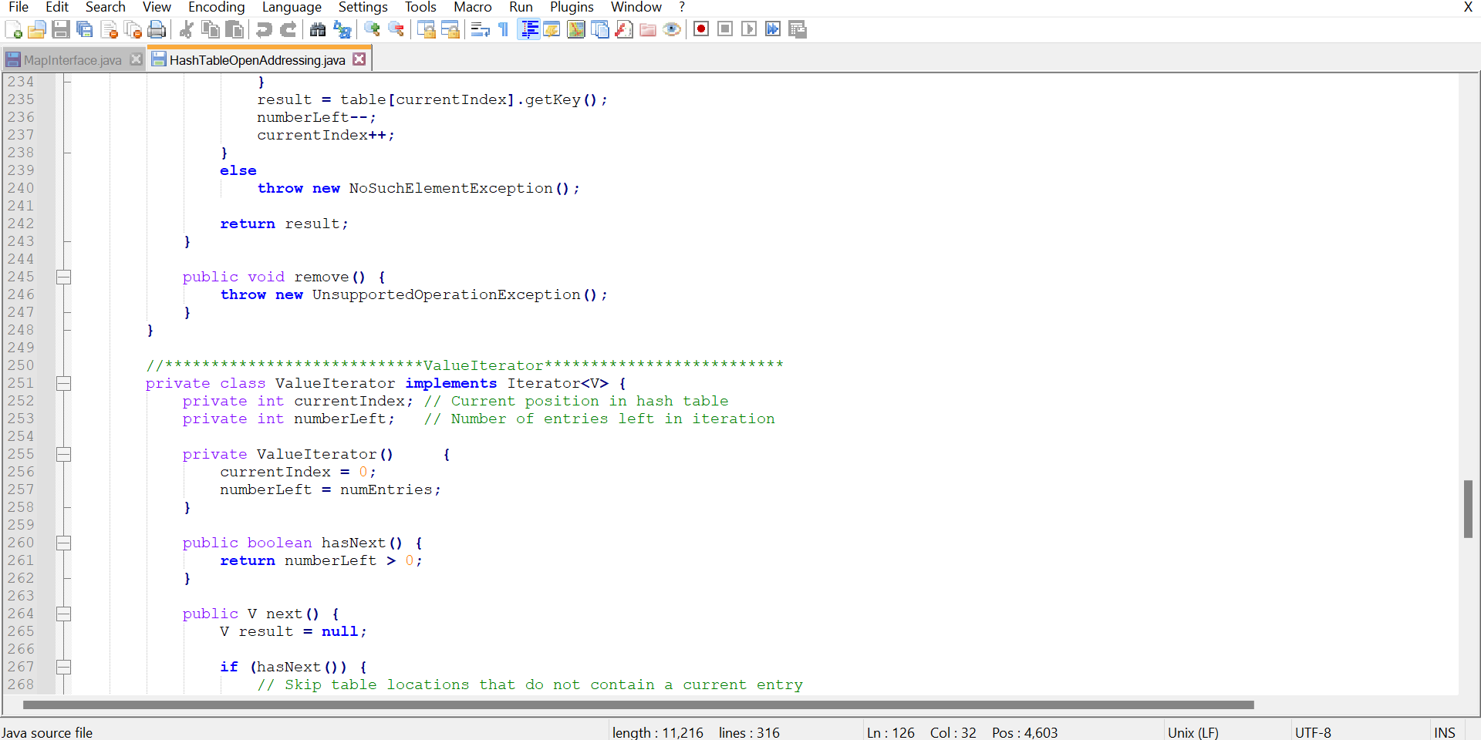Open the Document Map panel icon
This screenshot has height=740, width=1481.
point(576,29)
